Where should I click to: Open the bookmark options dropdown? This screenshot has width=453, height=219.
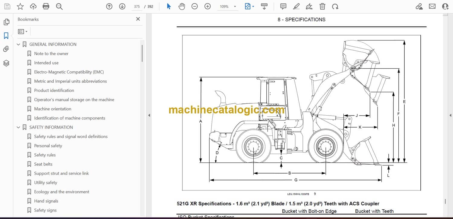click(x=23, y=31)
